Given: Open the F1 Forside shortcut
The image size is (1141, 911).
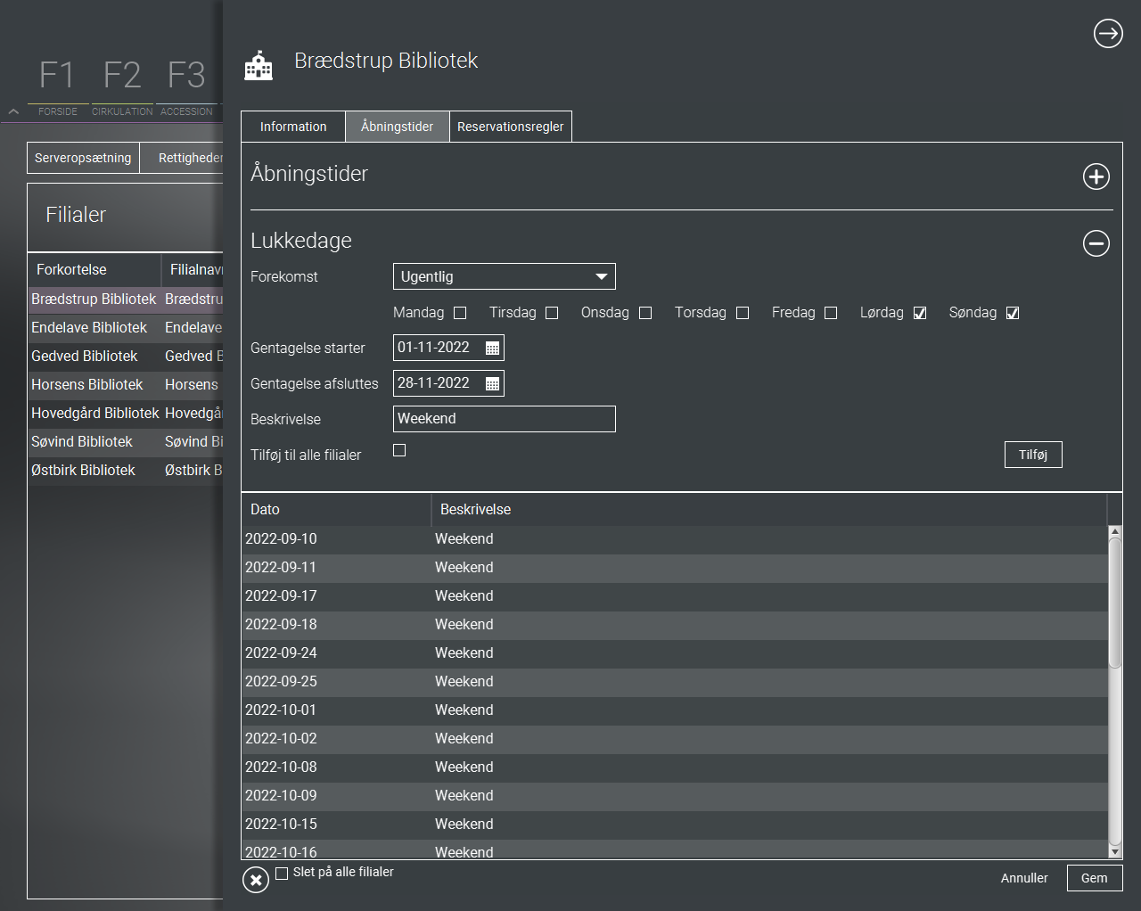Looking at the screenshot, I should tap(57, 86).
